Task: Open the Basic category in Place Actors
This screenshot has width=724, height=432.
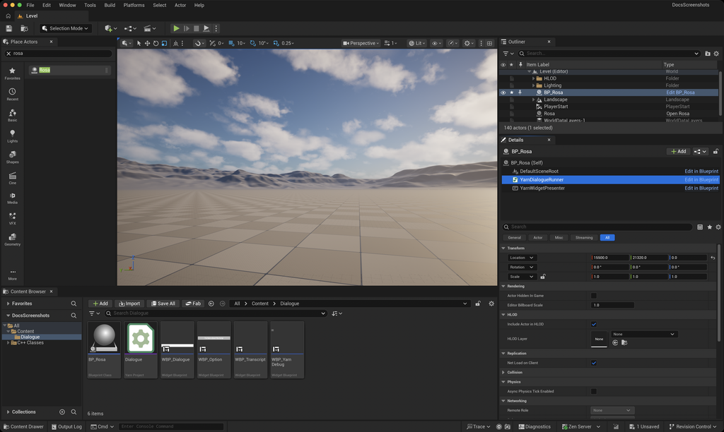Action: (x=13, y=115)
